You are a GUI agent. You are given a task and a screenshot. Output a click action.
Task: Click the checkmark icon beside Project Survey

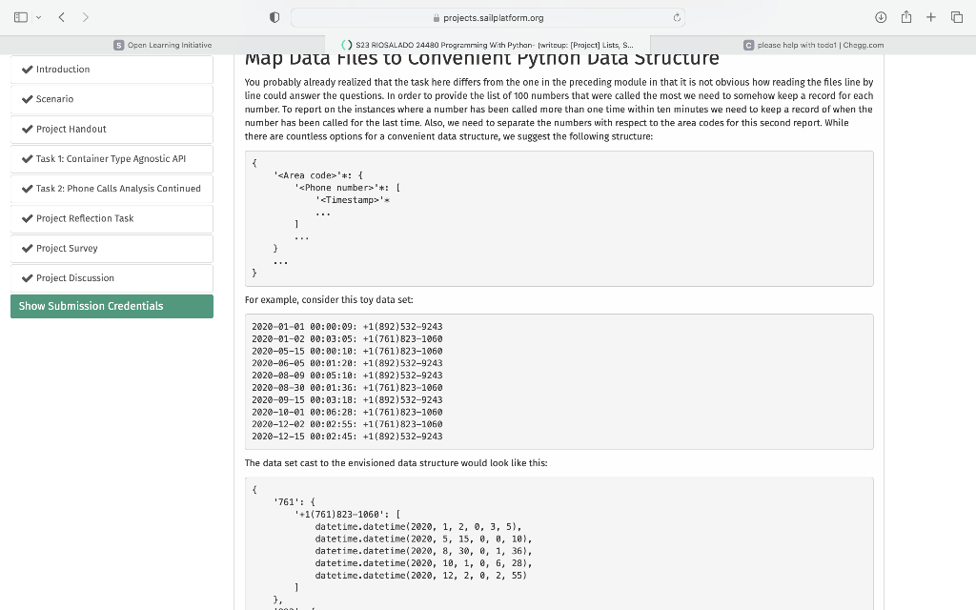(27, 249)
